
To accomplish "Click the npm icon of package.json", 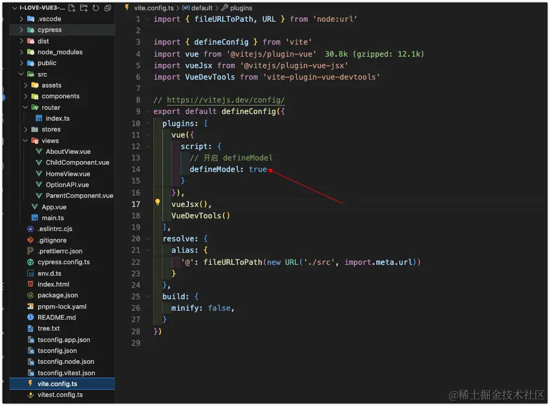I will click(31, 295).
